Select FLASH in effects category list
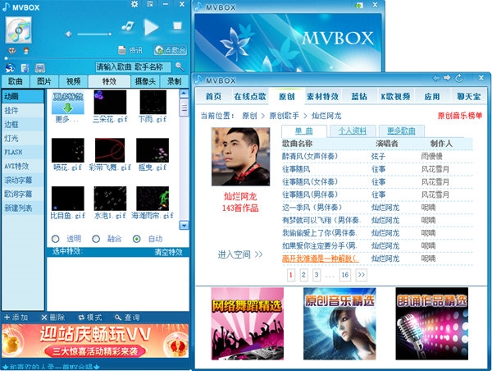The height and width of the screenshot is (371, 492). (x=23, y=152)
